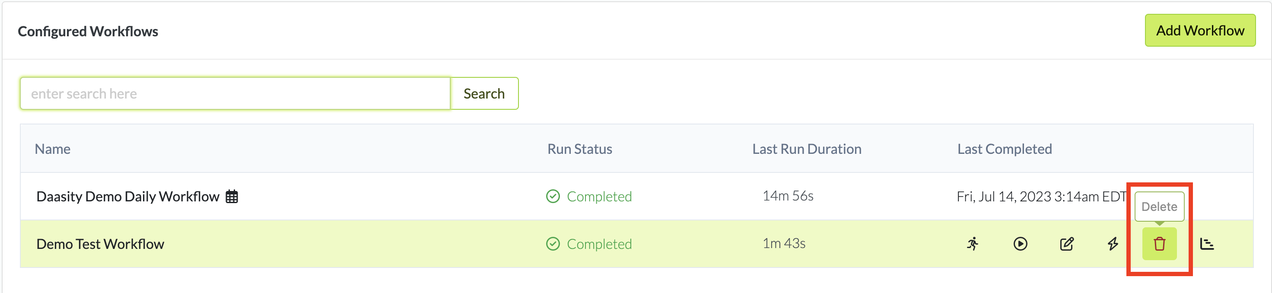Click the green check icon in Daasity workflow row
This screenshot has height=293, width=1272.
553,197
